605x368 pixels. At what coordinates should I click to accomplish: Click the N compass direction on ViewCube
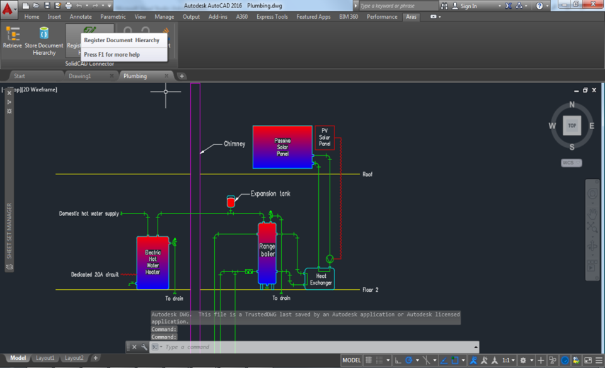[x=572, y=105]
